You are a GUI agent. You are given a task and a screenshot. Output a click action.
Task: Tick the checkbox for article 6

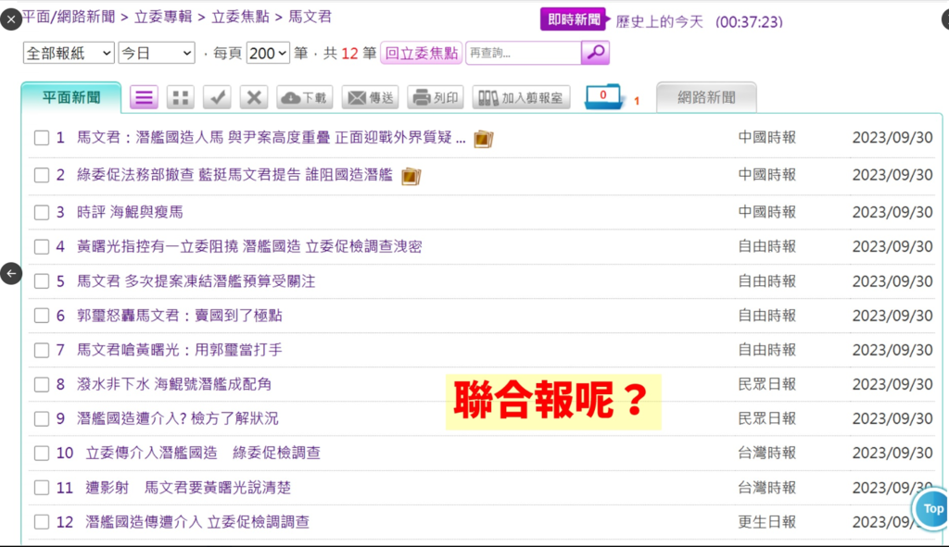42,316
